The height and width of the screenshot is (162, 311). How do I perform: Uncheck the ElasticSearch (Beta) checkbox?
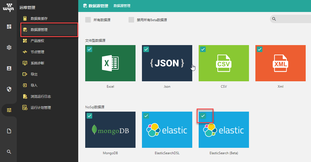coord(203,116)
